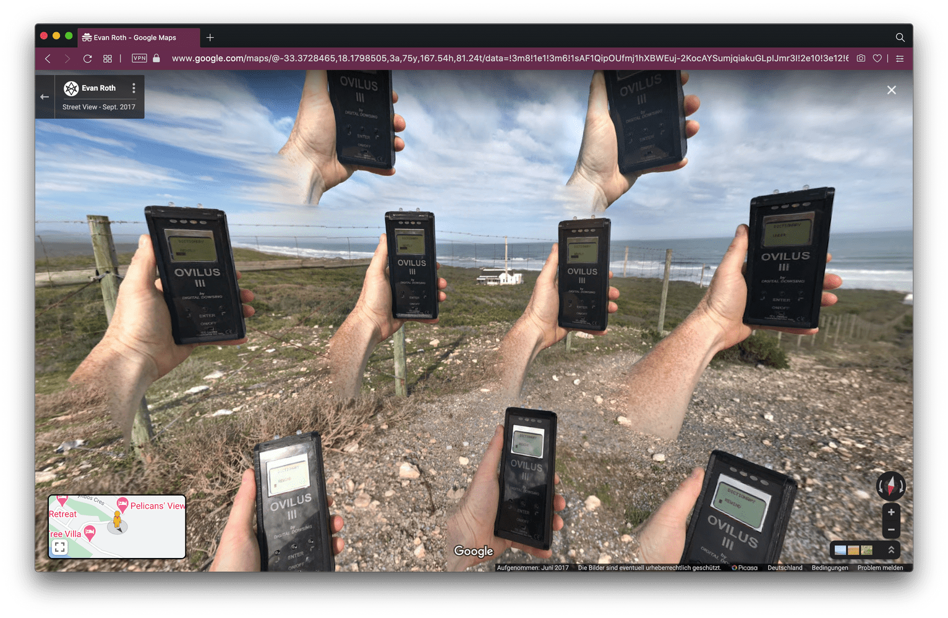Viewport: 948px width, 618px height.
Task: Open the three-dot options menu
Action: point(134,88)
